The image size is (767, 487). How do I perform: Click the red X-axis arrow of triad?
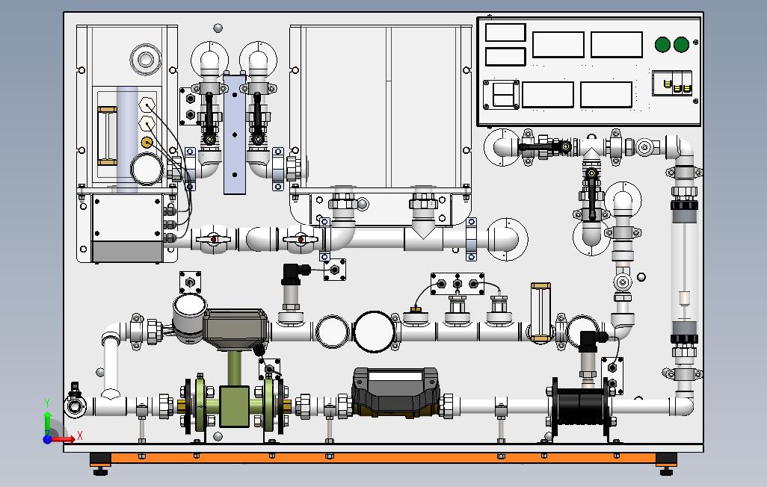click(x=64, y=439)
